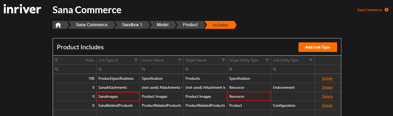This screenshot has height=116, width=393.
Task: Click the Product Includes panel title
Action: [x=80, y=47]
